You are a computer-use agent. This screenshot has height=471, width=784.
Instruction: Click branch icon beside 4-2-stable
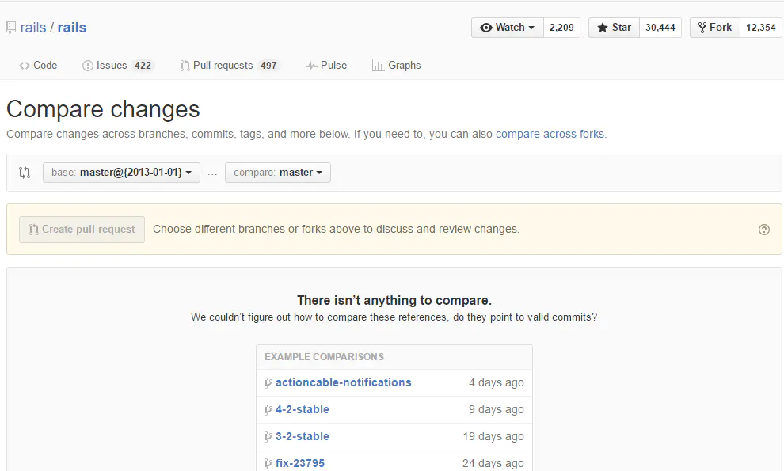[268, 410]
